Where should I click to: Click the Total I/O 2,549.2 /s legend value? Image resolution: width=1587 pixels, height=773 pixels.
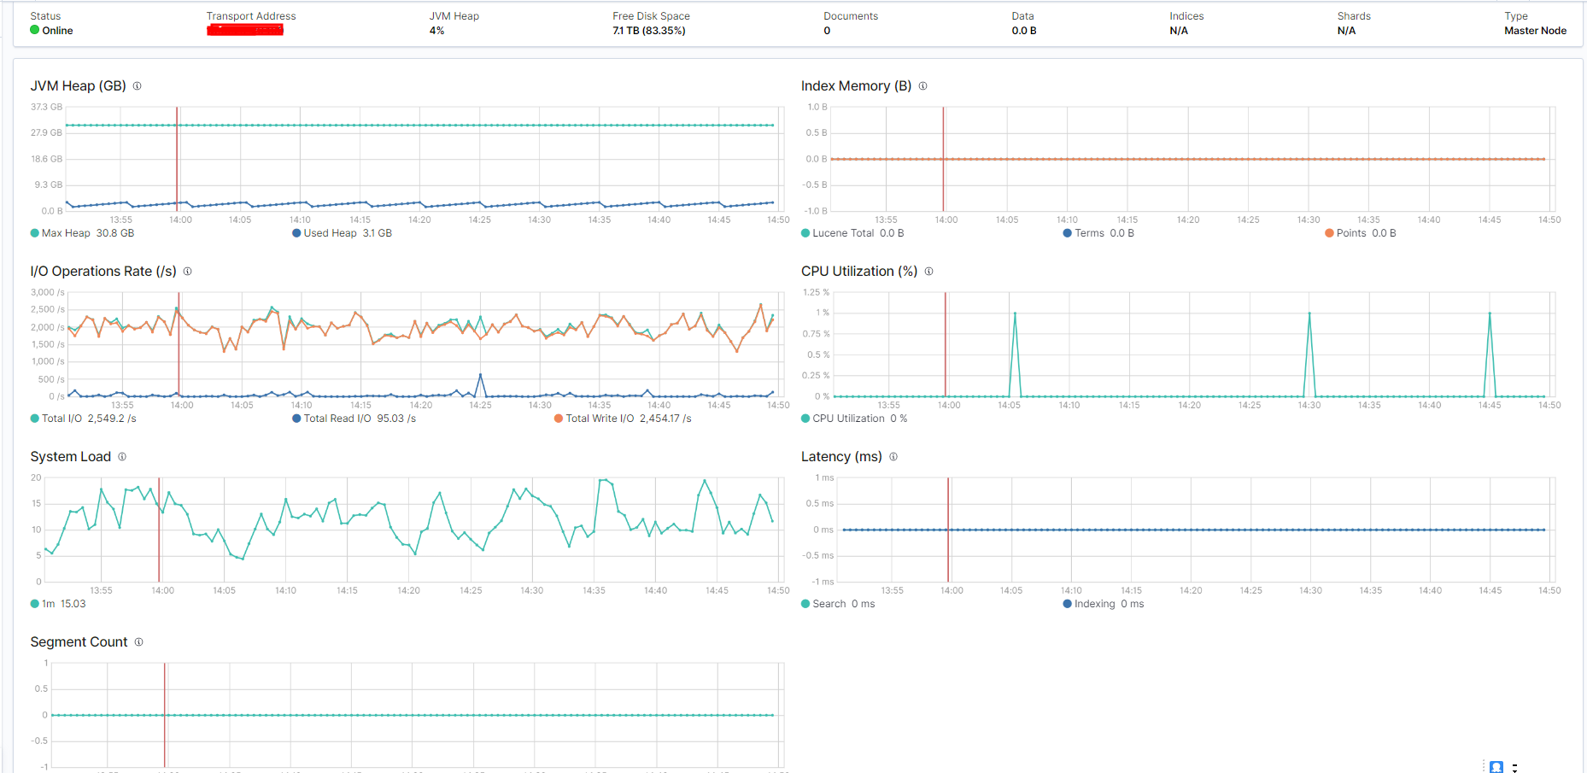pos(112,419)
